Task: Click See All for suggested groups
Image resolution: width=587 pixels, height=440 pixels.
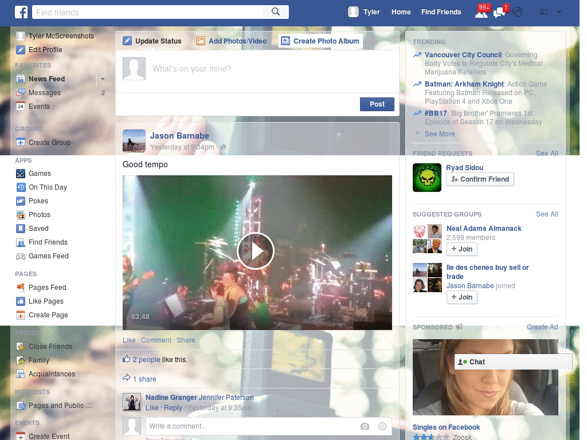Action: (x=546, y=214)
